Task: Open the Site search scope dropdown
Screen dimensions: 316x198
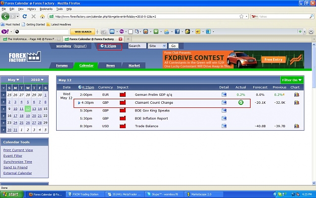Action: point(157,46)
